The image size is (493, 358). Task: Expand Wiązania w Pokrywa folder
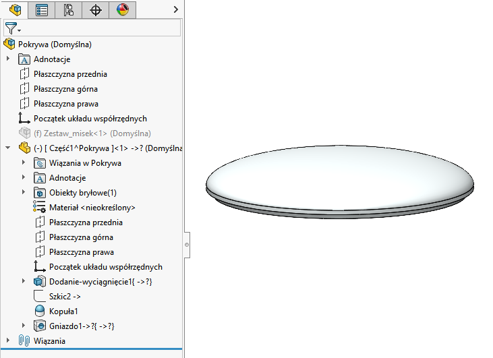[x=24, y=163]
